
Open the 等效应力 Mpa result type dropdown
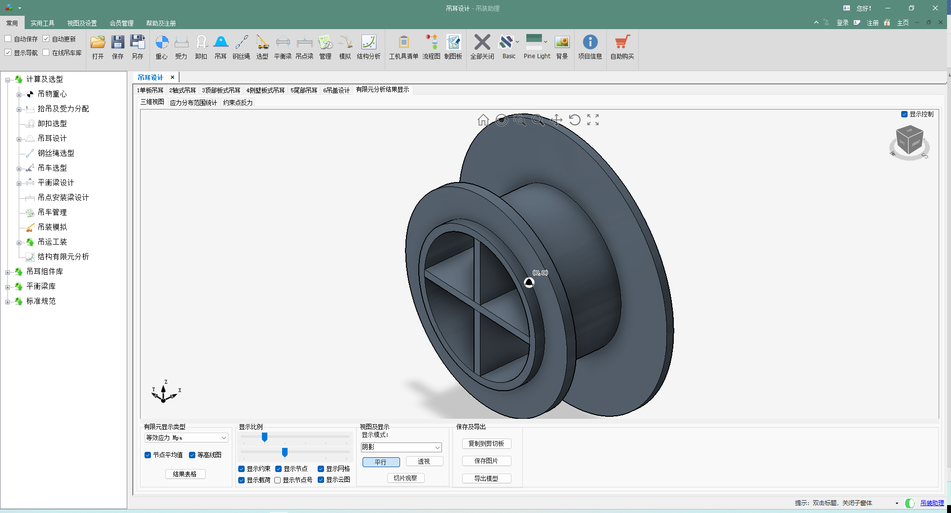[186, 438]
